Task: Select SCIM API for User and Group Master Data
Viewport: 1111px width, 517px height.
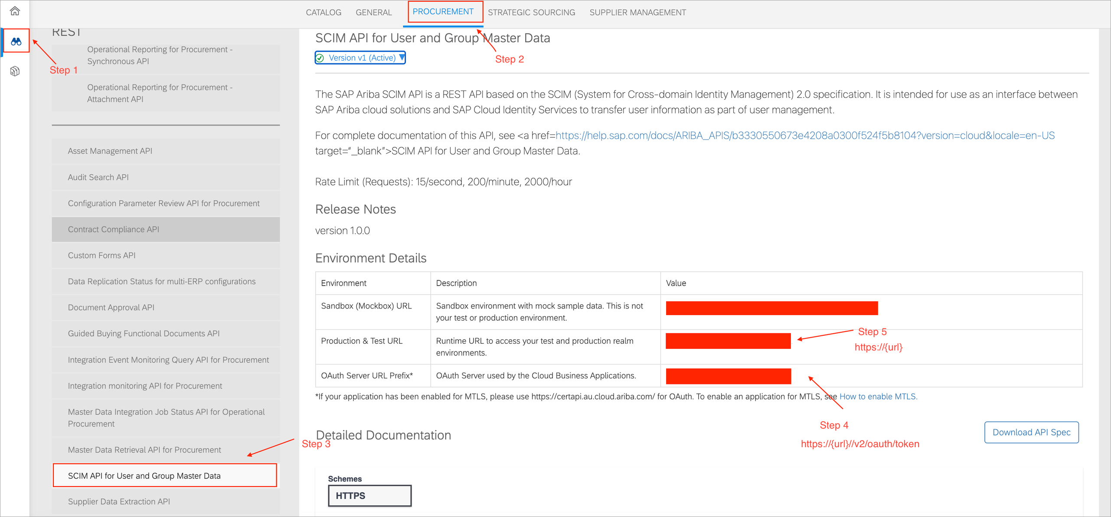Action: [x=165, y=475]
